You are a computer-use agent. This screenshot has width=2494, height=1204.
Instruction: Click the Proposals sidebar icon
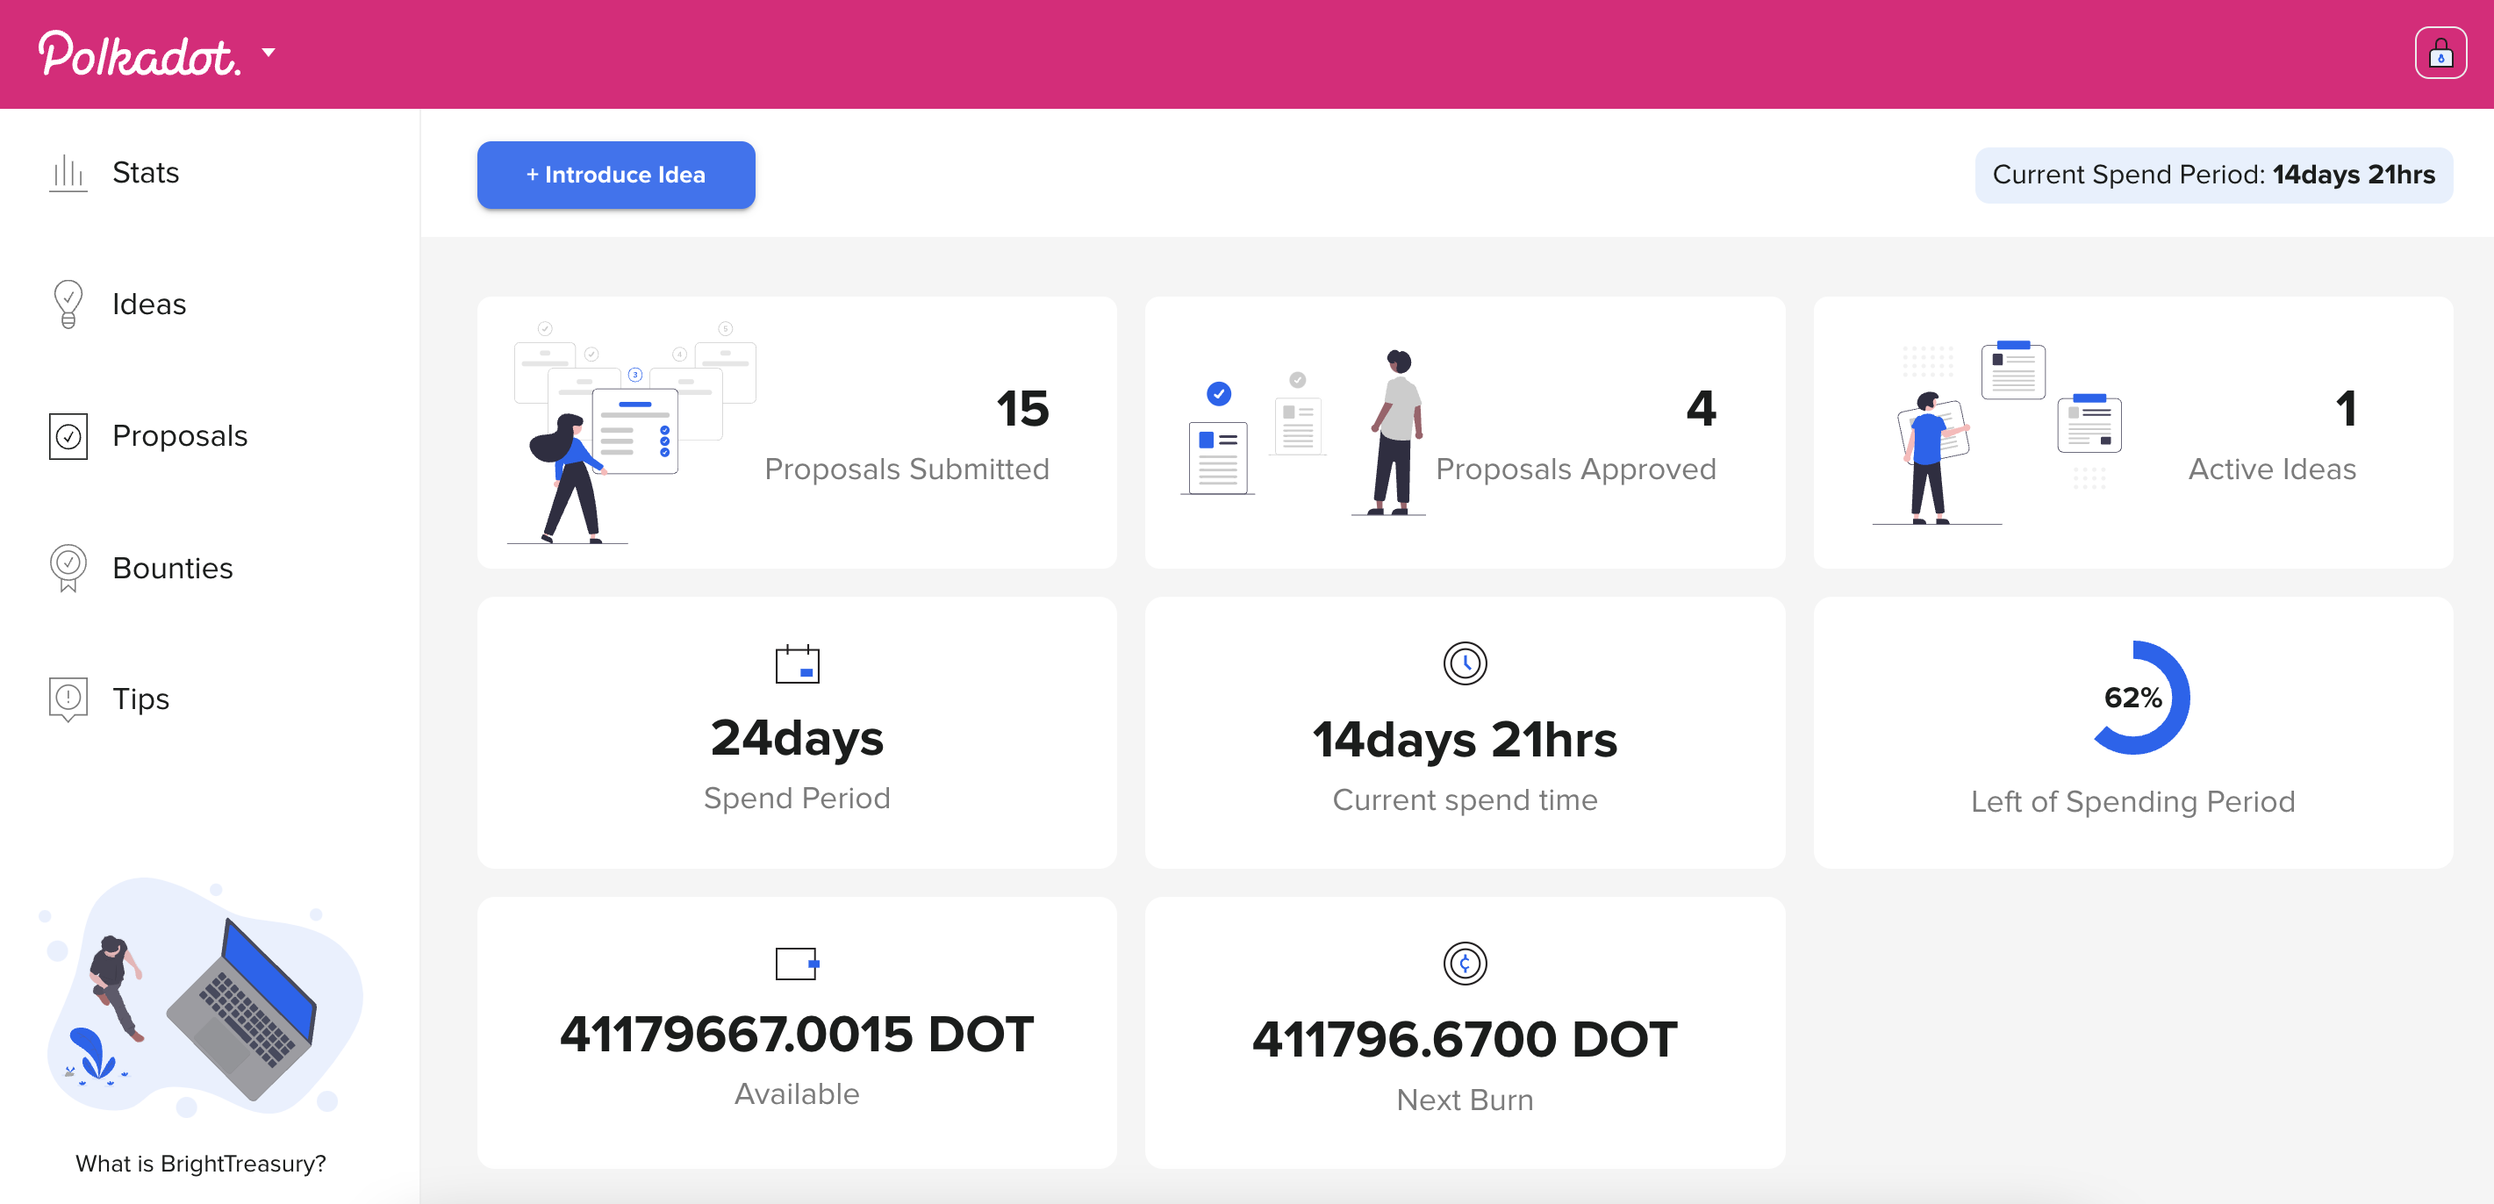[67, 434]
